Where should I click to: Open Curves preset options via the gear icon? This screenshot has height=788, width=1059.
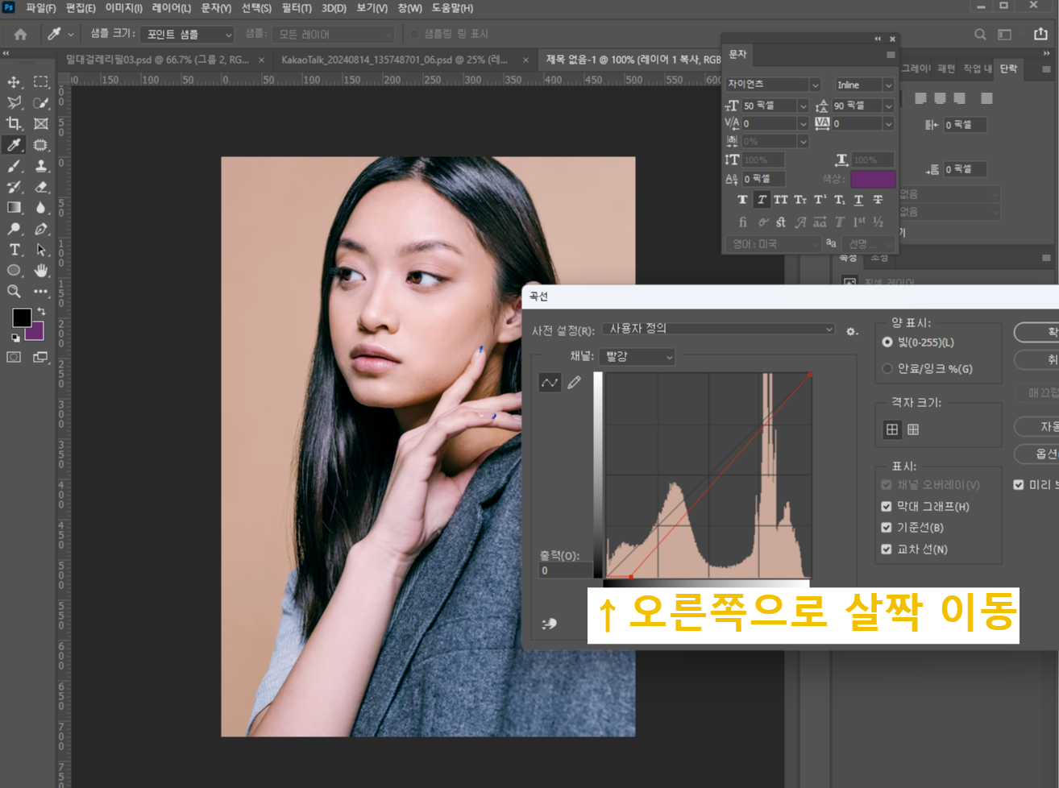tap(852, 330)
